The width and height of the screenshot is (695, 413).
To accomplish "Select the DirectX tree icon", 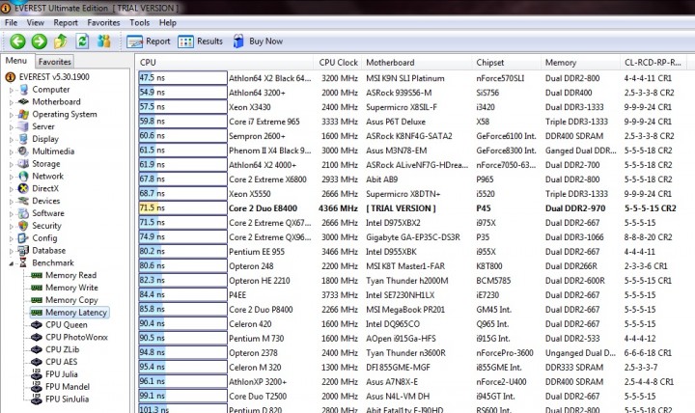I will coord(23,189).
